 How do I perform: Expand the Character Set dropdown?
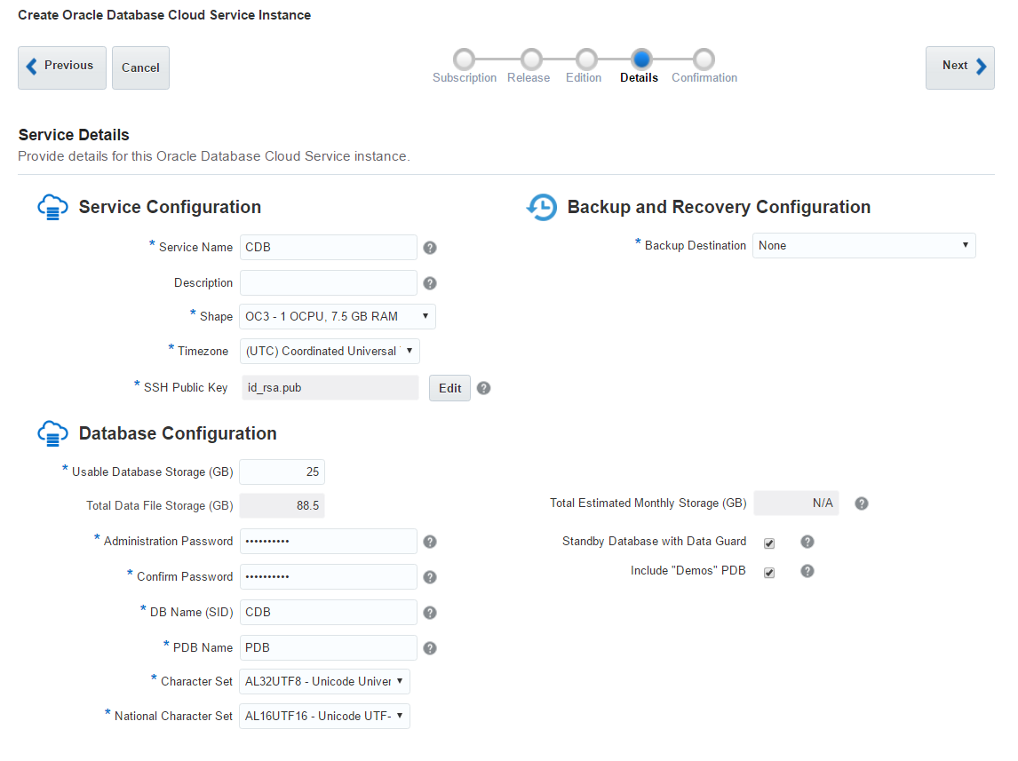coord(324,681)
